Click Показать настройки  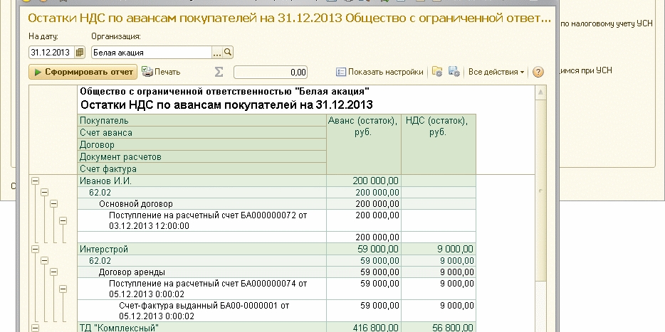379,72
